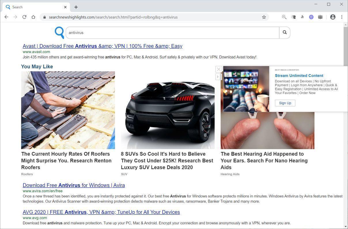348x229 pixels.
Task: Go to the homepage with the home icon
Action: click(33, 17)
